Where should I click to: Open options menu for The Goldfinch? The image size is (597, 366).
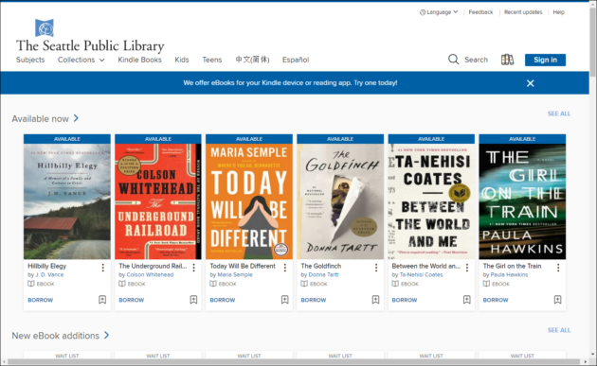[376, 268]
